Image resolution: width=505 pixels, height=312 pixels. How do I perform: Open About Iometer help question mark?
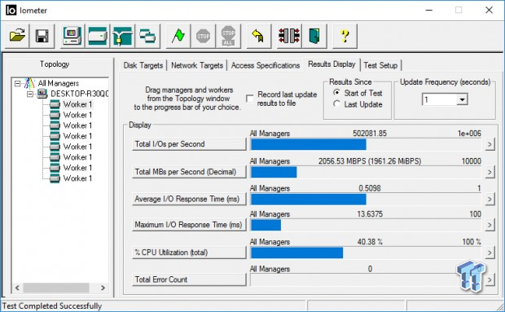[x=345, y=36]
